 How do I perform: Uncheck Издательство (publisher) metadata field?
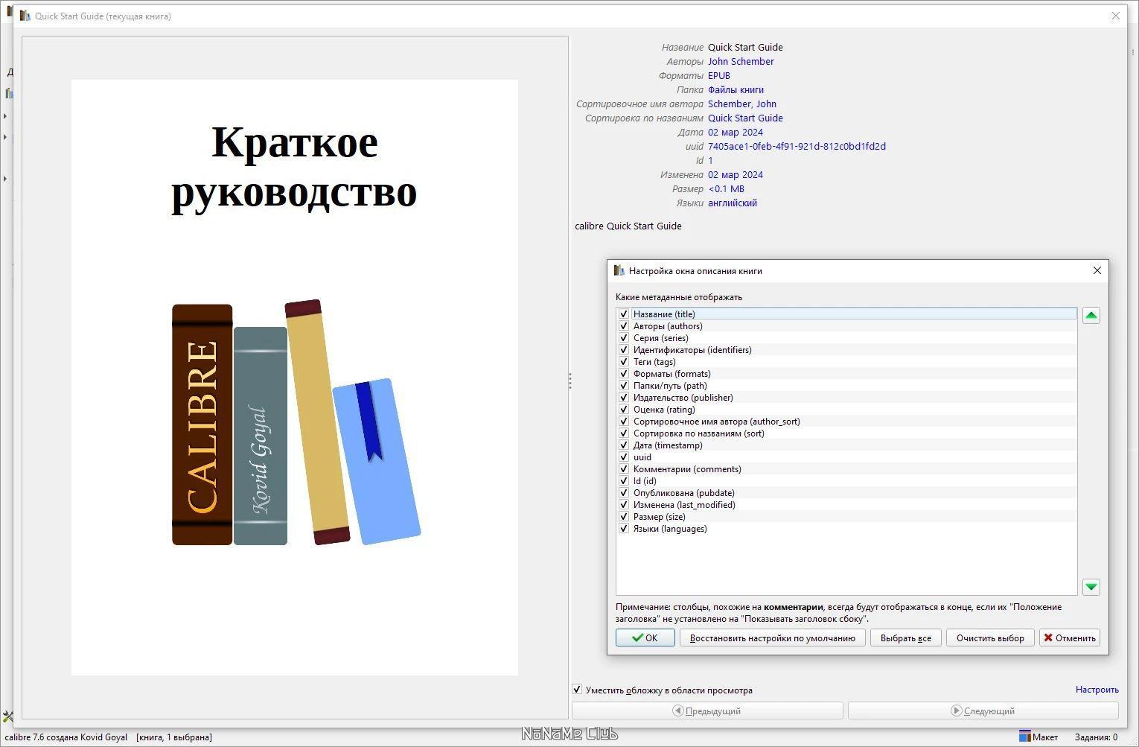pos(624,398)
